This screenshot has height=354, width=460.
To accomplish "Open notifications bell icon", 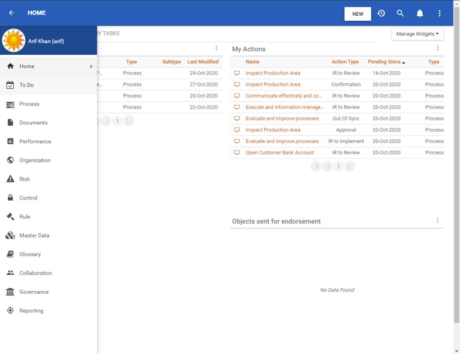I will point(420,13).
